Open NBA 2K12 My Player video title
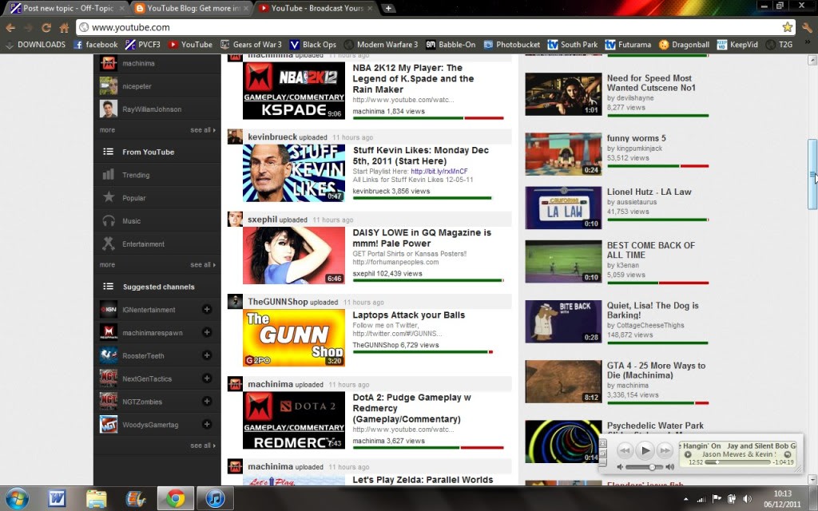This screenshot has height=511, width=818. point(413,79)
